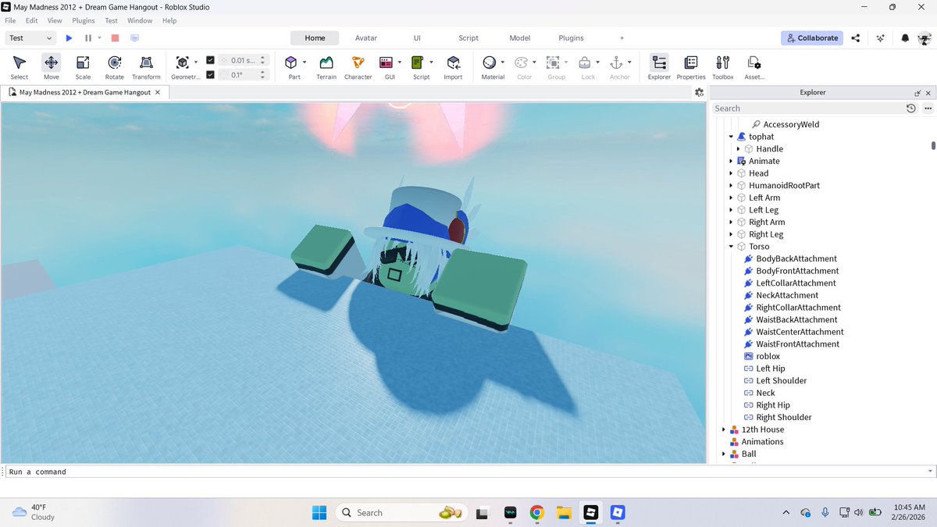Viewport: 937px width, 527px height.
Task: Activate the Transform tool
Action: (146, 67)
